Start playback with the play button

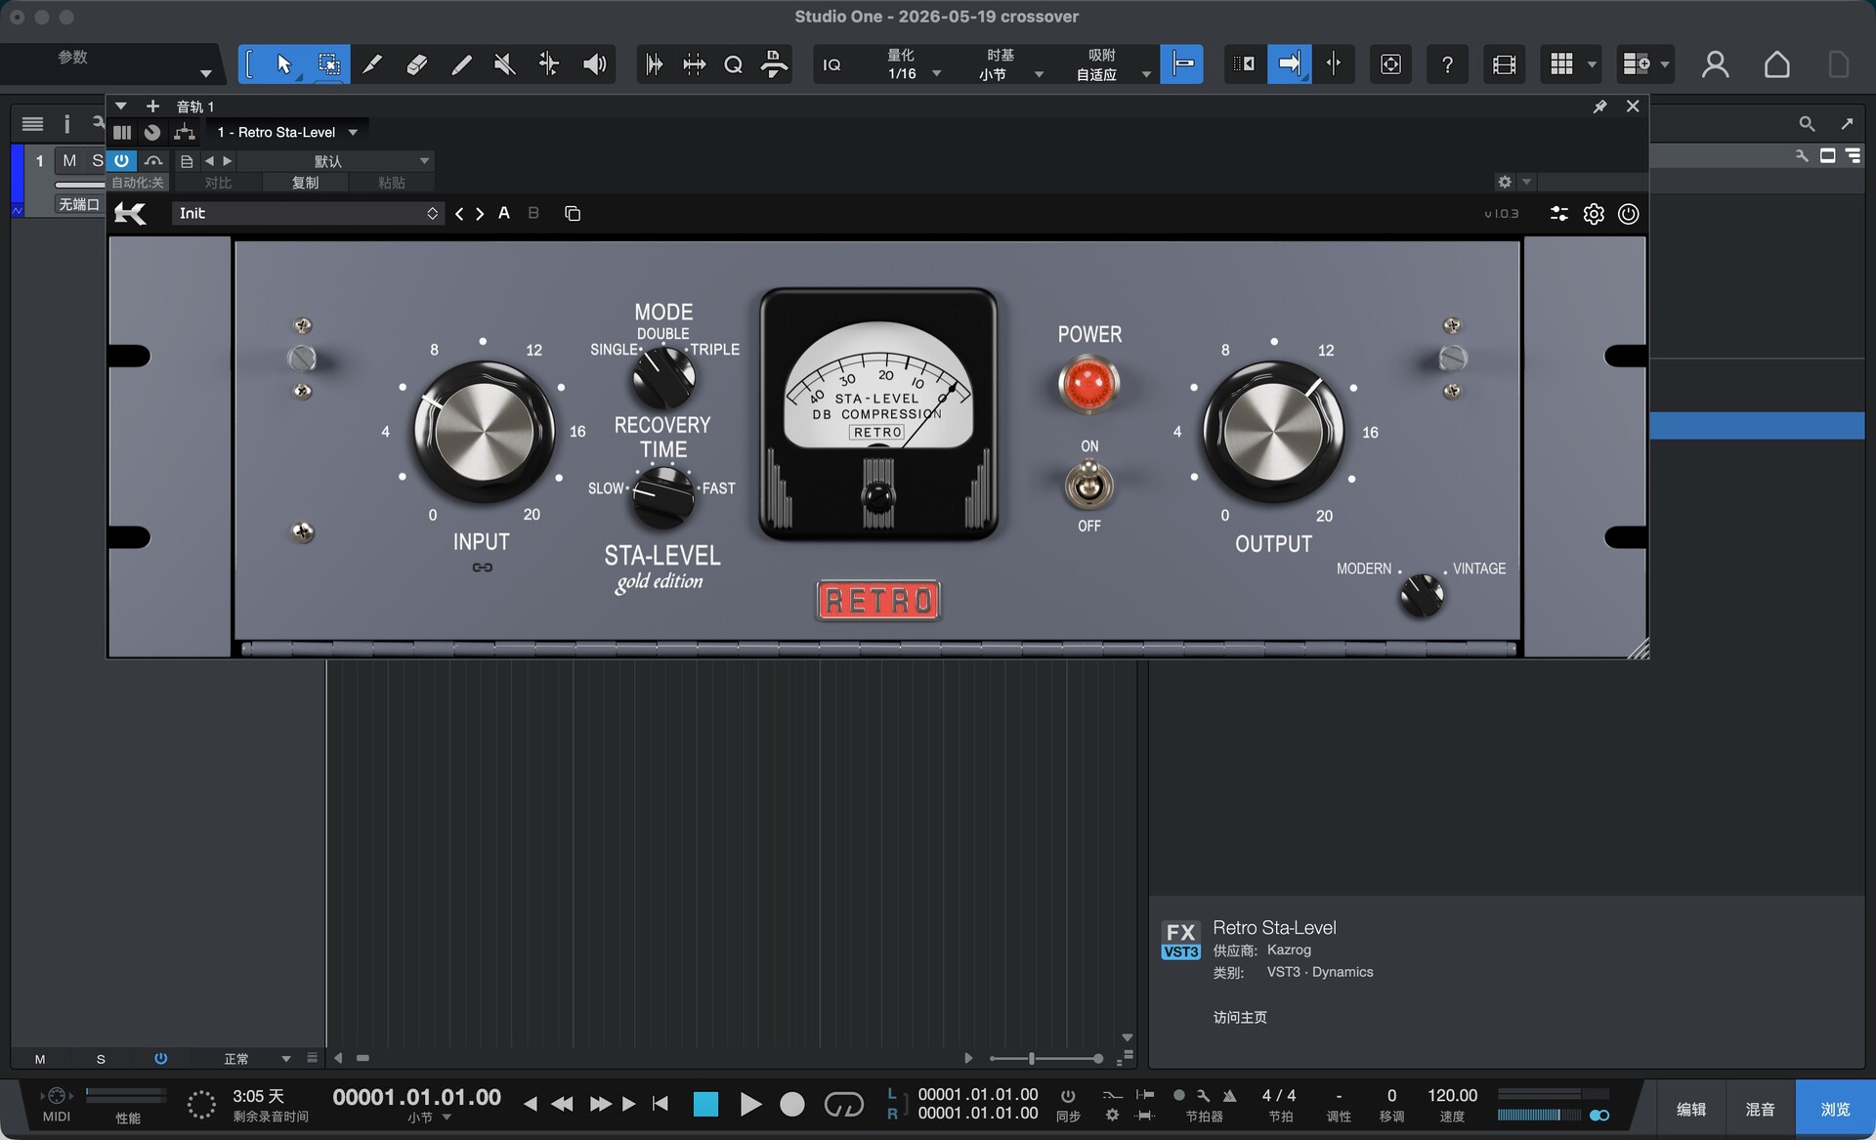click(750, 1104)
